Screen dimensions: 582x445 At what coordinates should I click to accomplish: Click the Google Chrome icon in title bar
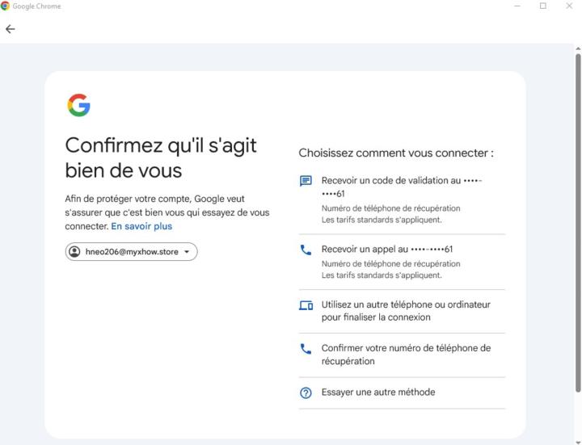point(6,6)
